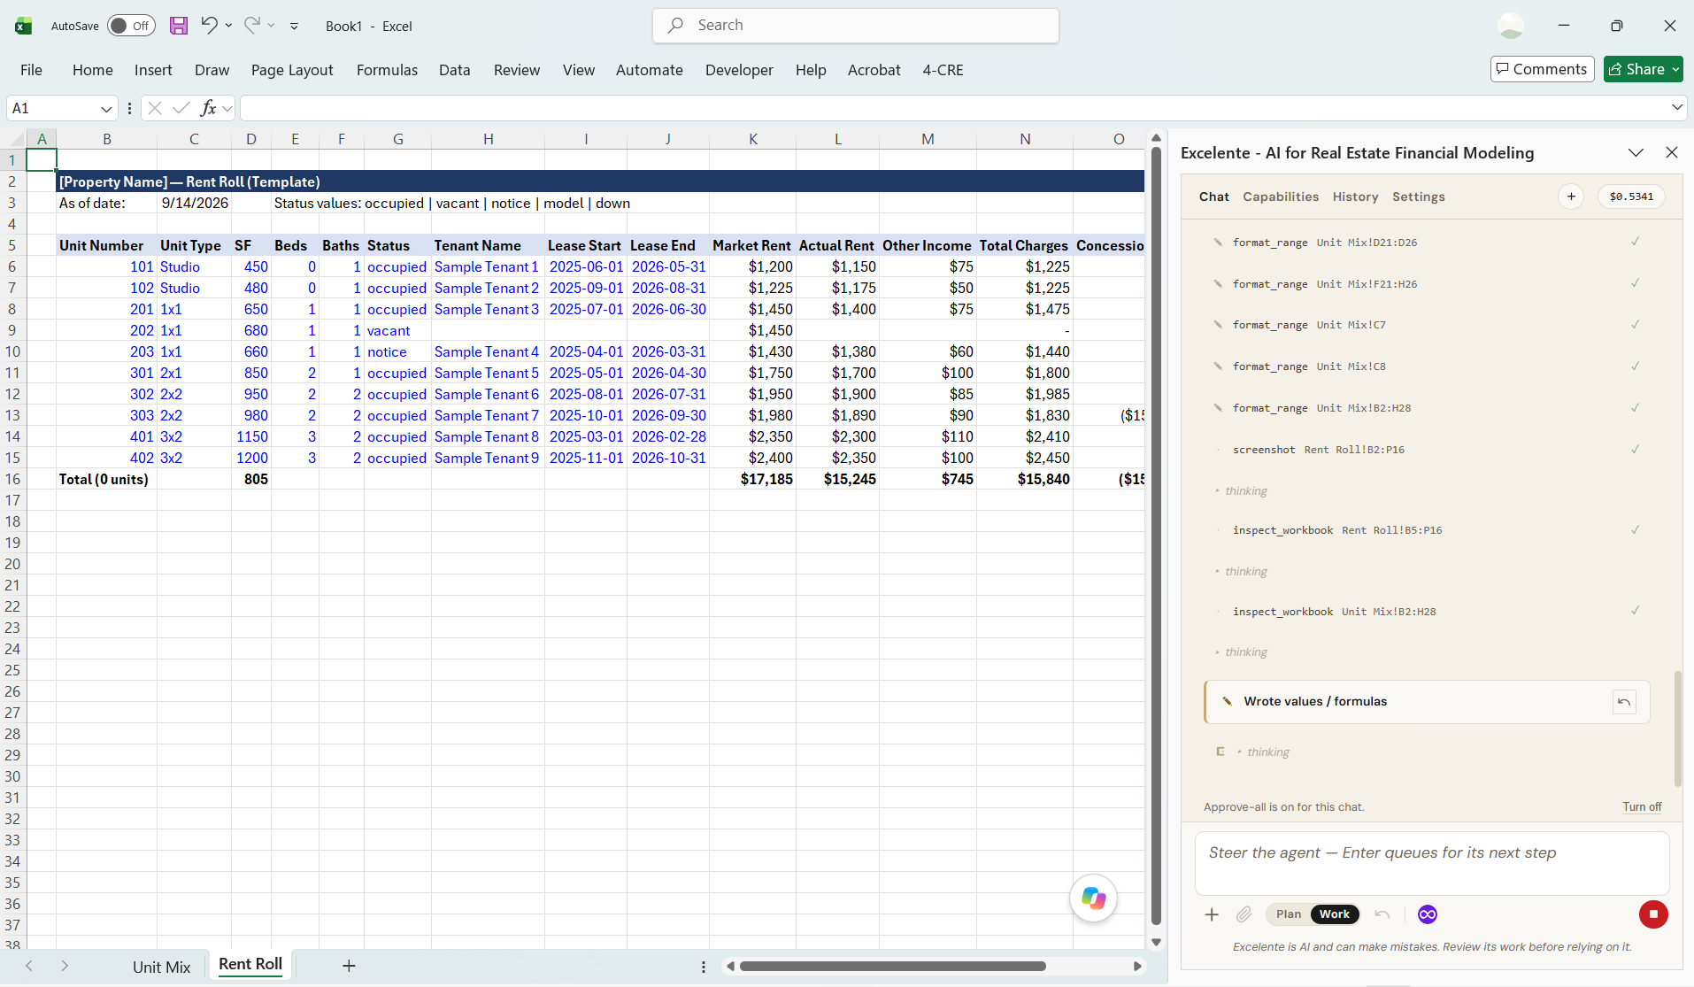This screenshot has height=987, width=1694.
Task: Select column K header
Action: (753, 139)
